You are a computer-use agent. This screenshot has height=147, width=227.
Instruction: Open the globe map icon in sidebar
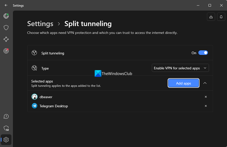click(6, 16)
